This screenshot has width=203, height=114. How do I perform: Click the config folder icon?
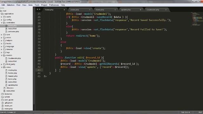[4, 20]
